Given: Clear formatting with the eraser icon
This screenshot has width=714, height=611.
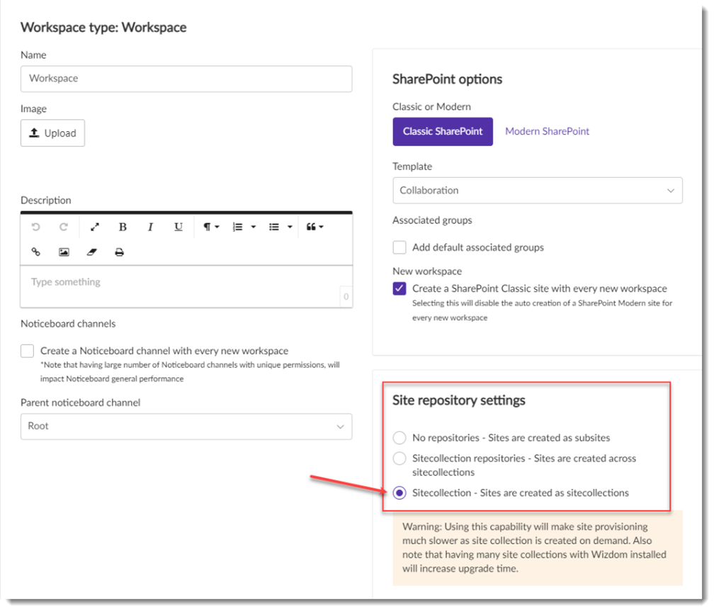Looking at the screenshot, I should point(91,252).
